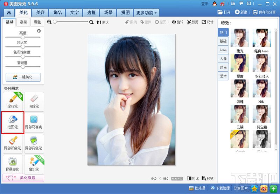Share picture to Qzone star icon
Screen dimensions: 280x194
(254, 188)
